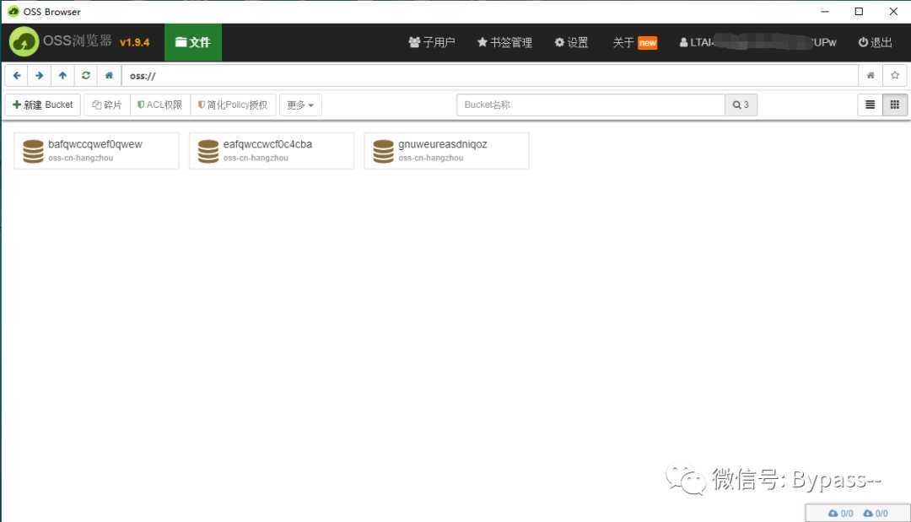Minimize the OSS Browser window
Image resolution: width=911 pixels, height=522 pixels.
[x=824, y=11]
